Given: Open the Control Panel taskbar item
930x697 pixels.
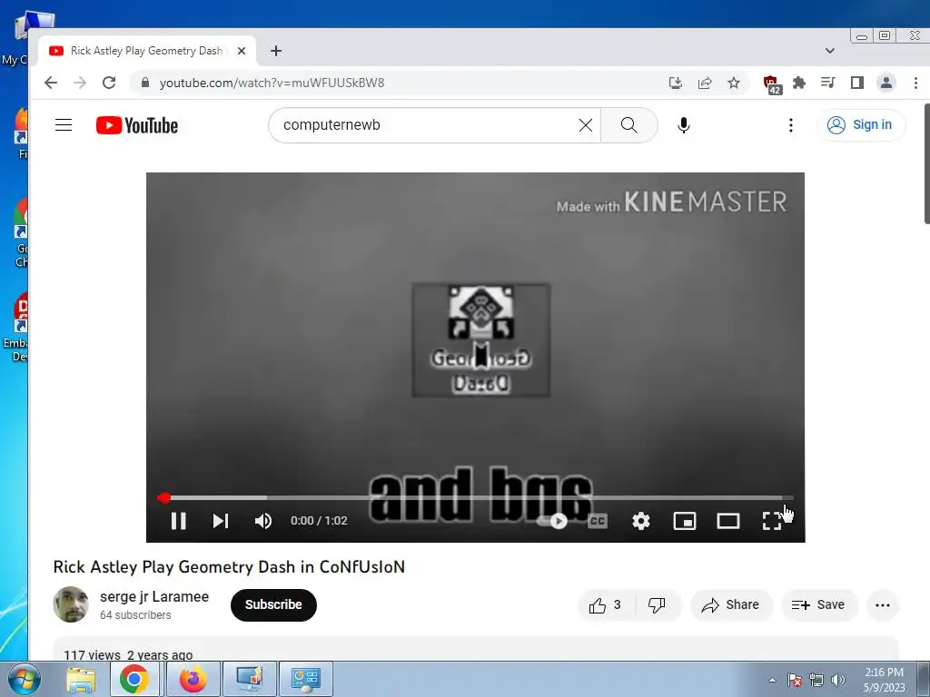Looking at the screenshot, I should tap(306, 680).
